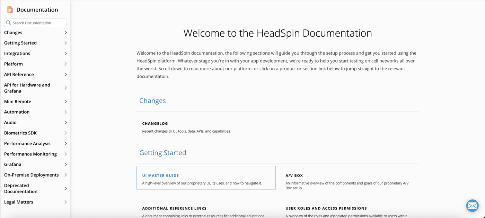The width and height of the screenshot is (485, 218).
Task: Expand the Legal Matters chevron
Action: pyautogui.click(x=65, y=202)
